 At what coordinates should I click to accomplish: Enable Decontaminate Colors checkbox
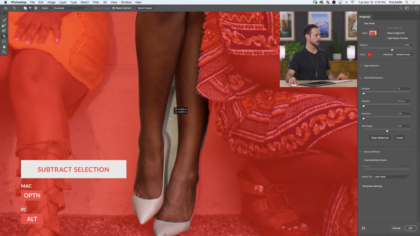click(363, 160)
